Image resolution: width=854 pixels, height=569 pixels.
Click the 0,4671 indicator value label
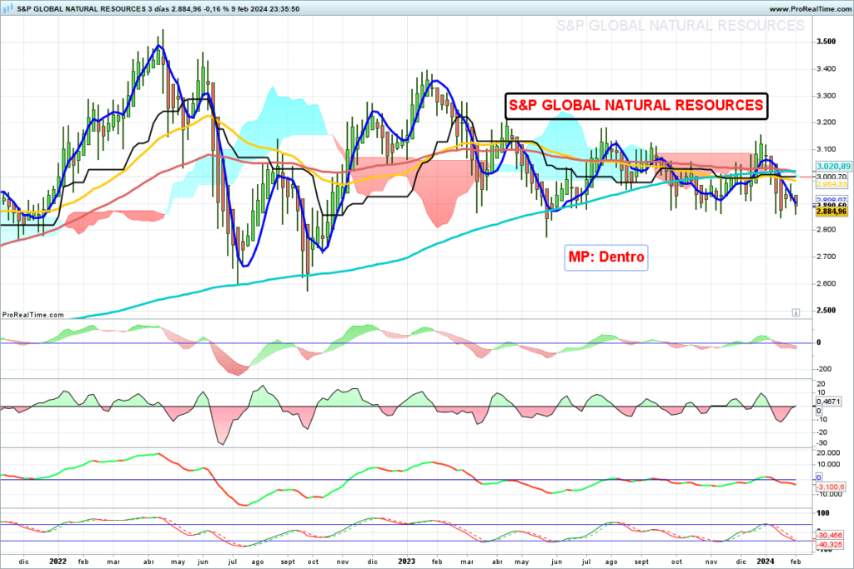pos(828,402)
